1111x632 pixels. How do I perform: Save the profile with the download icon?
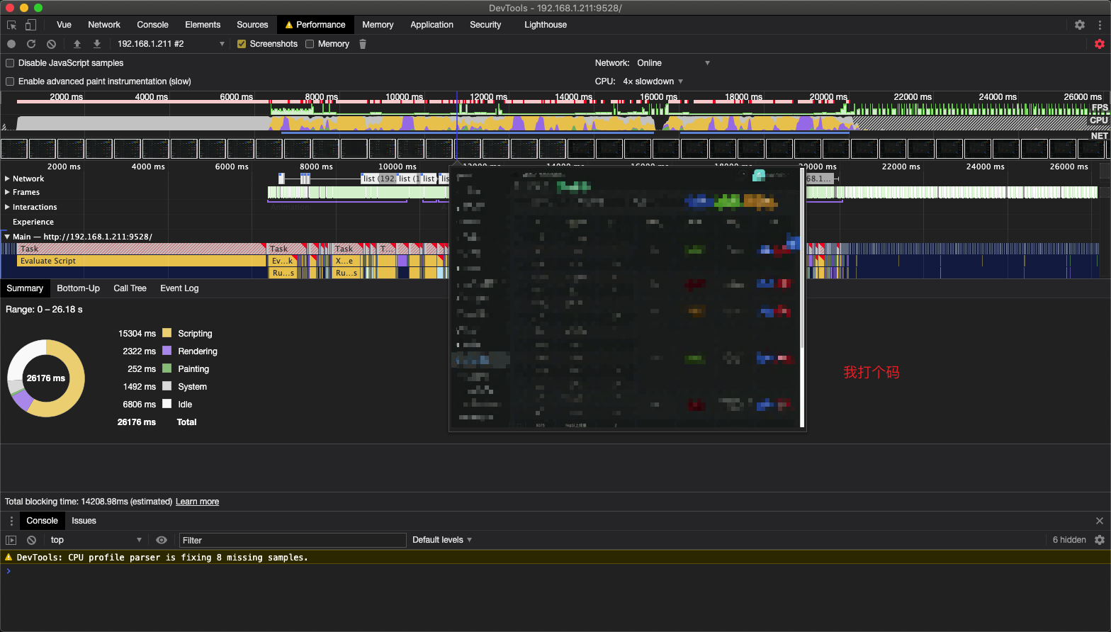point(97,44)
